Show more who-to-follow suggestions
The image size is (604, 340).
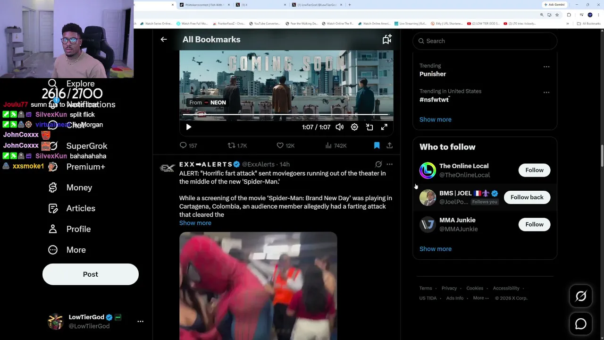pos(436,249)
